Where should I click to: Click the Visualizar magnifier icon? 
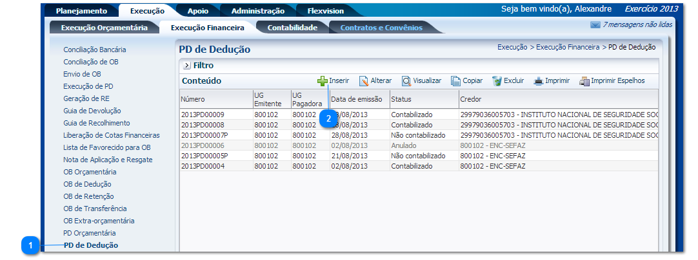(x=406, y=81)
